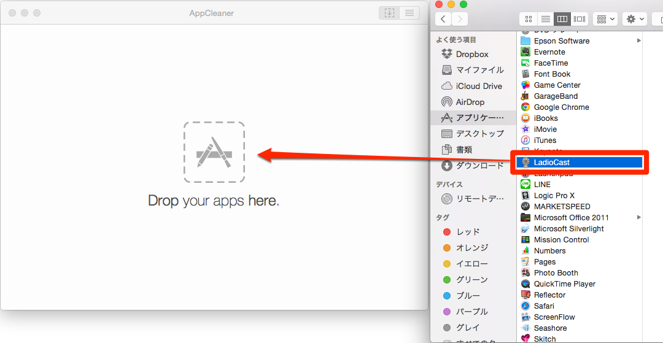Switch Finder to list view
The image size is (663, 343).
coord(546,19)
